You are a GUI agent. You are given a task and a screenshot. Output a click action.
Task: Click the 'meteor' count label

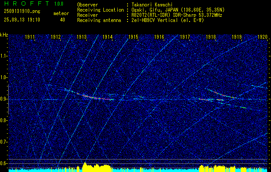pyautogui.click(x=61, y=13)
